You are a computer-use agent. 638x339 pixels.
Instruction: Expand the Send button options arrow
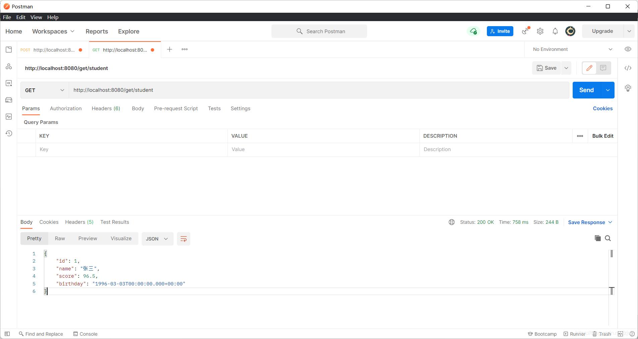[608, 90]
